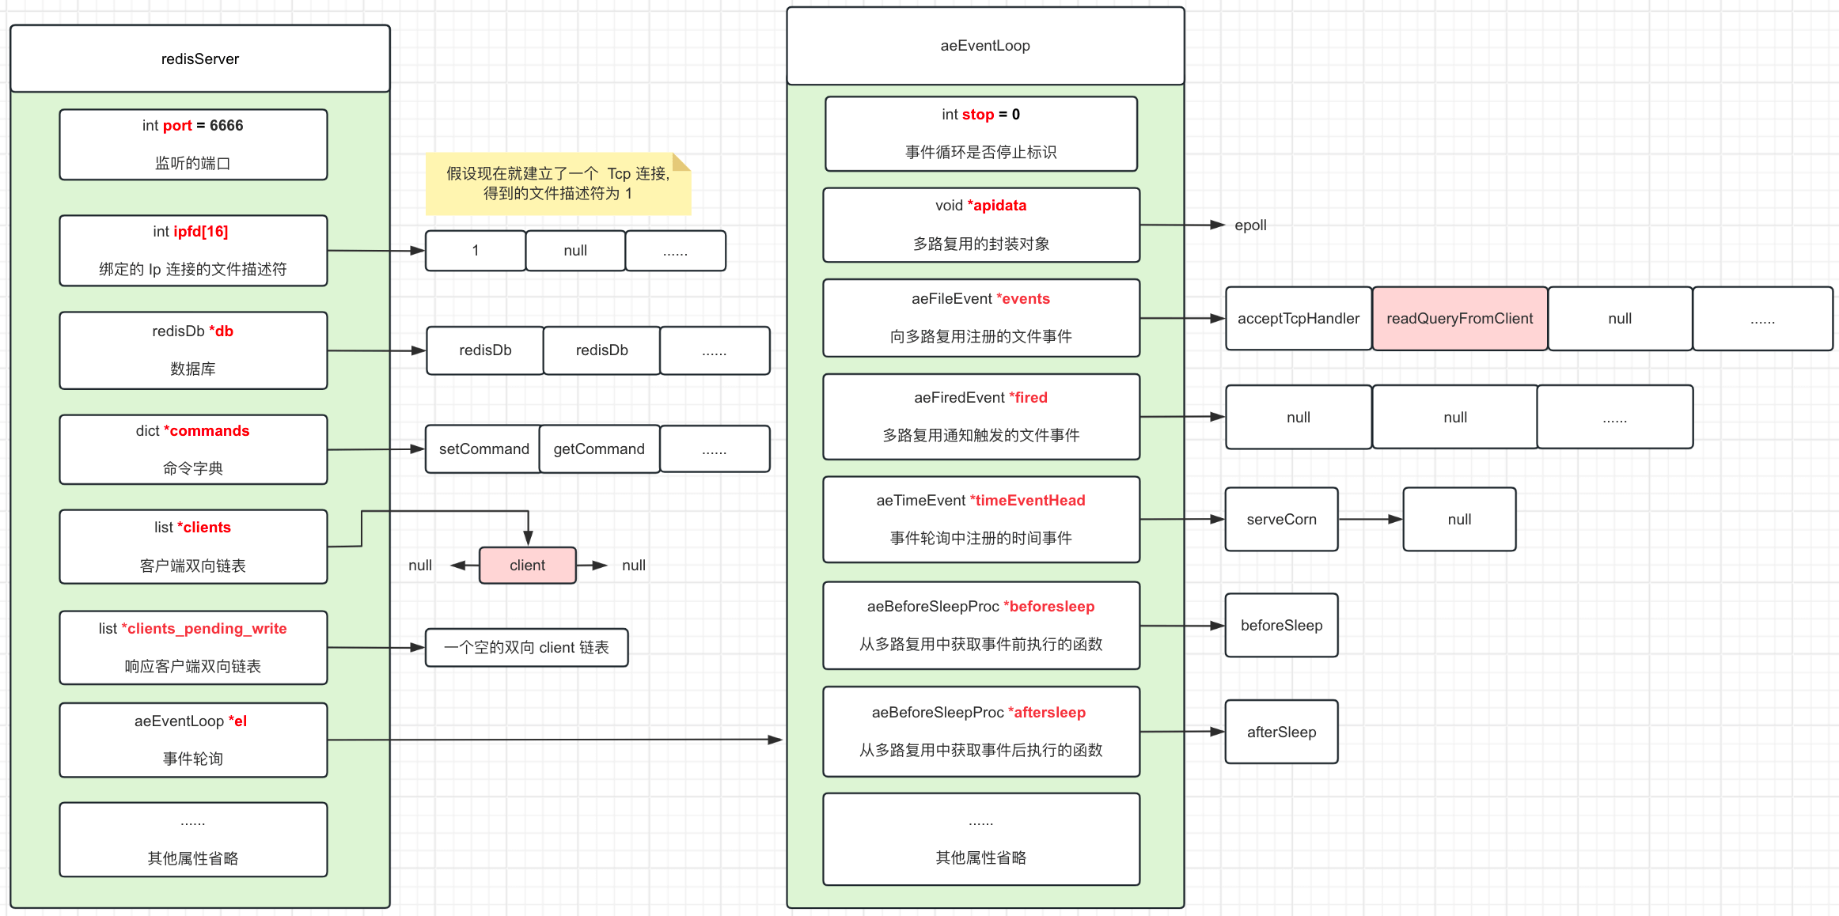This screenshot has height=916, width=1839.
Task: Select the redisServer title box
Action: tap(200, 59)
